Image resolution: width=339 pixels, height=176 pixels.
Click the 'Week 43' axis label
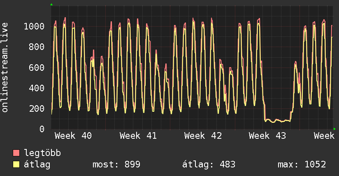pos(267,136)
